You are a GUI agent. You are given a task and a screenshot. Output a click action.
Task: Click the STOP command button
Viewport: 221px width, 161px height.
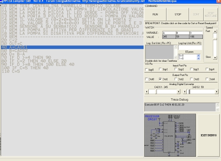click(178, 15)
